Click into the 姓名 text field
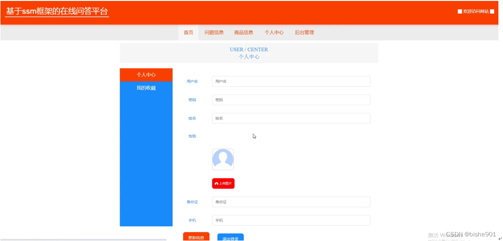This screenshot has width=503, height=241. click(291, 118)
